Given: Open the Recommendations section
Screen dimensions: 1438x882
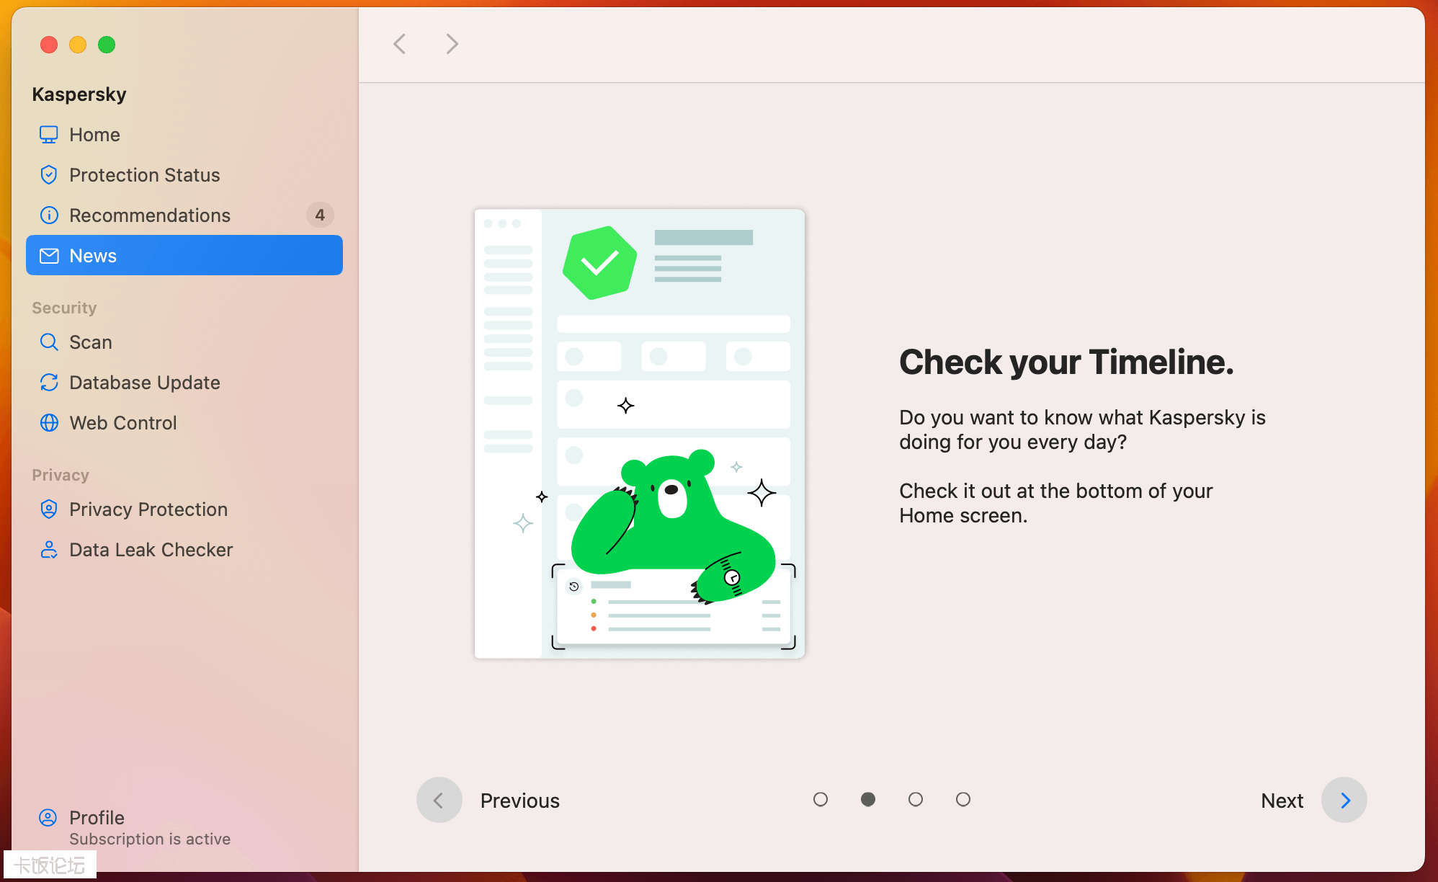Looking at the screenshot, I should pos(184,215).
